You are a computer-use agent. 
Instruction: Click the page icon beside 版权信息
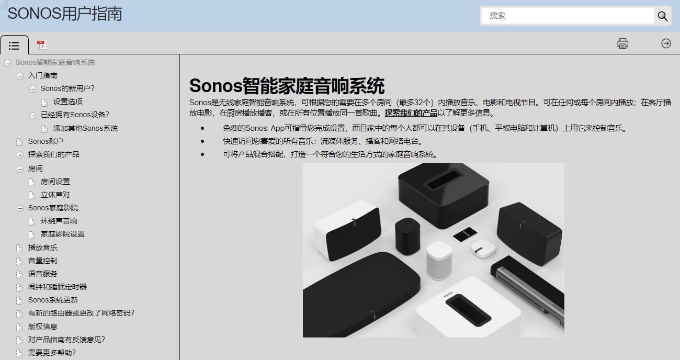tap(19, 326)
